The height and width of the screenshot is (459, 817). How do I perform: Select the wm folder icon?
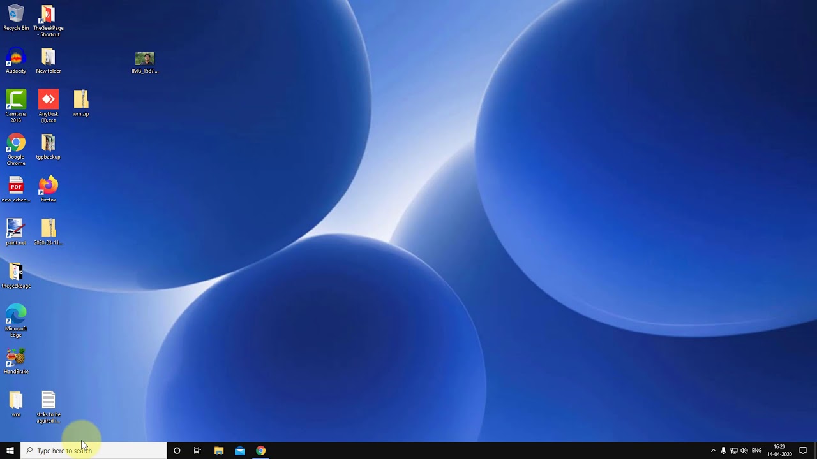click(x=16, y=404)
